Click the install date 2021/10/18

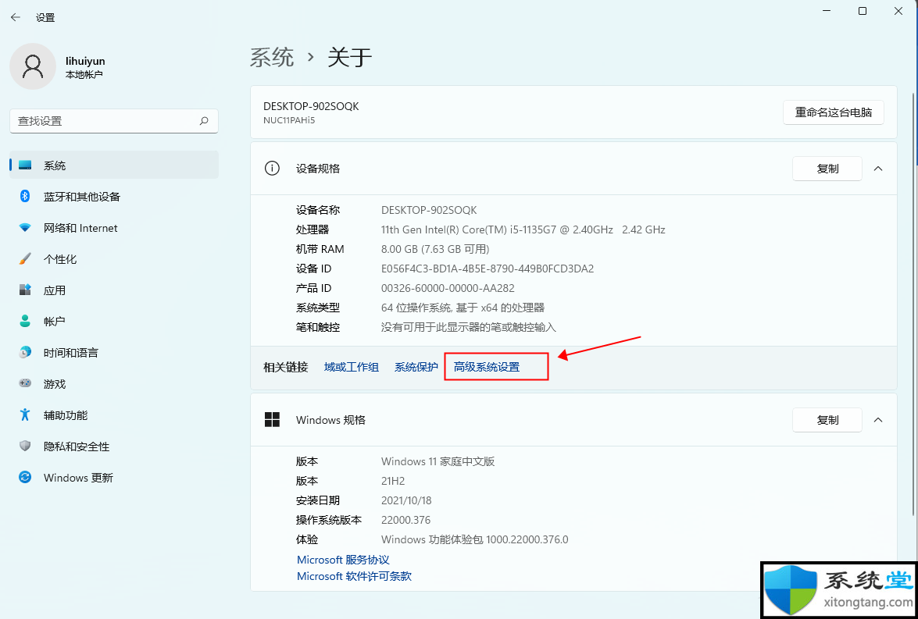tap(406, 501)
